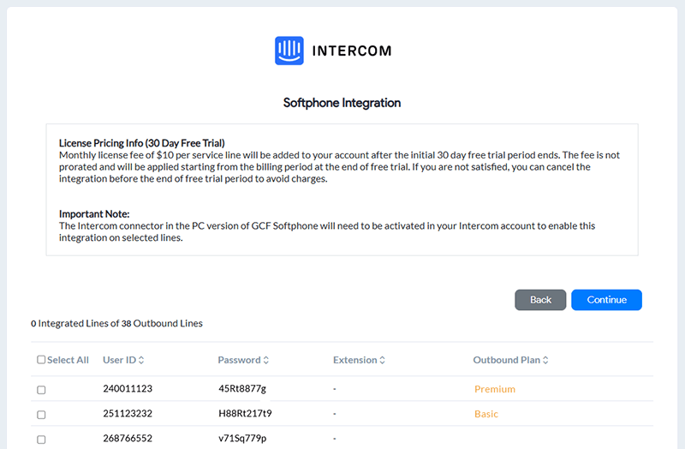This screenshot has height=449, width=685.
Task: Tick the checkbox for user 268766552
Action: 41,440
